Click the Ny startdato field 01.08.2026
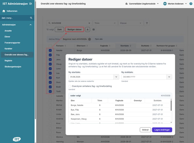The height and width of the screenshot is (143, 194). pyautogui.click(x=91, y=77)
